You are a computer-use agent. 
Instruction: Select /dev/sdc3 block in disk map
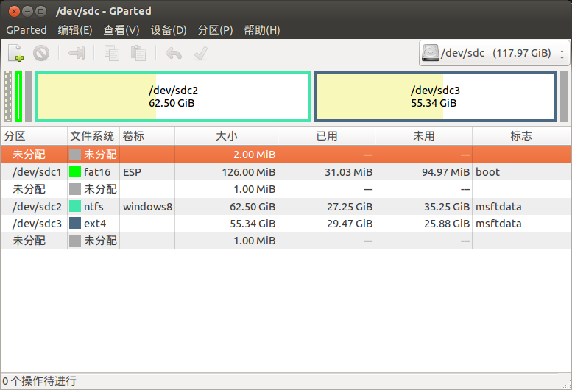tap(435, 96)
